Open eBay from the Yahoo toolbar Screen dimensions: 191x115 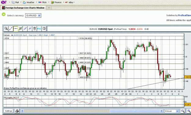[x=69, y=2]
